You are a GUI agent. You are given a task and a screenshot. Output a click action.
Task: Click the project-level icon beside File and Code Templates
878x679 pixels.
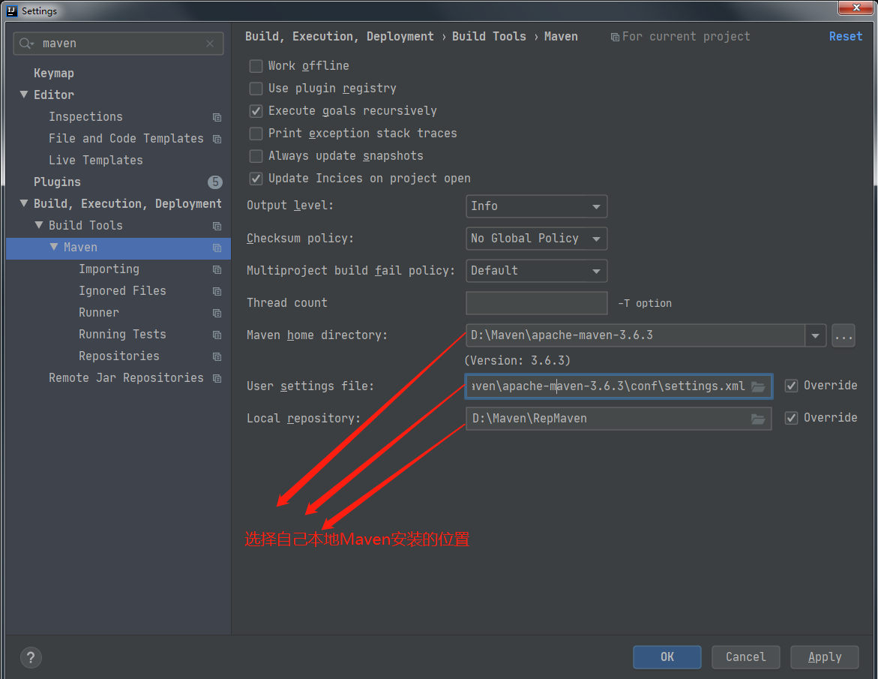pos(217,139)
